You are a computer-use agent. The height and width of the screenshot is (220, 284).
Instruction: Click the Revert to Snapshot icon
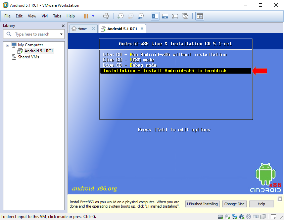(x=131, y=16)
